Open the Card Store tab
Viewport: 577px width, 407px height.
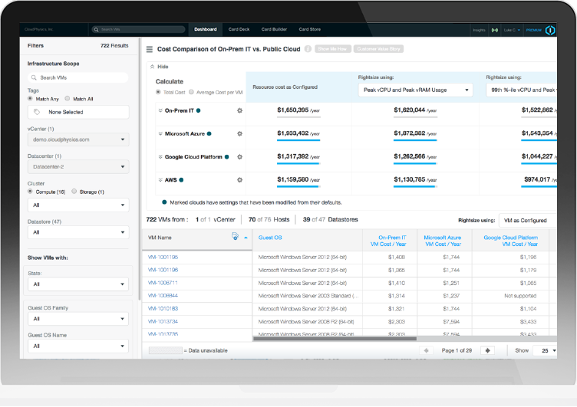[309, 30]
